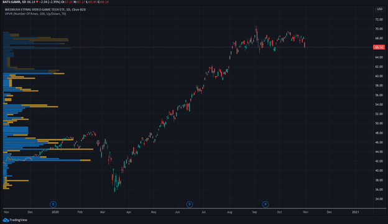Click the -2.04 (-2.99%) change value

click(x=50, y=2)
